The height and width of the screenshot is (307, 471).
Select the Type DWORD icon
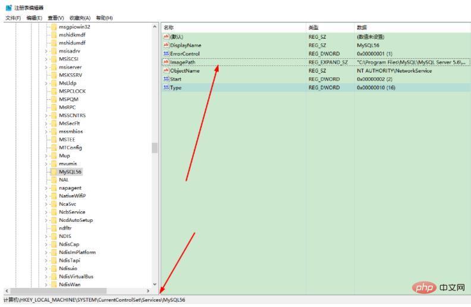tap(166, 87)
